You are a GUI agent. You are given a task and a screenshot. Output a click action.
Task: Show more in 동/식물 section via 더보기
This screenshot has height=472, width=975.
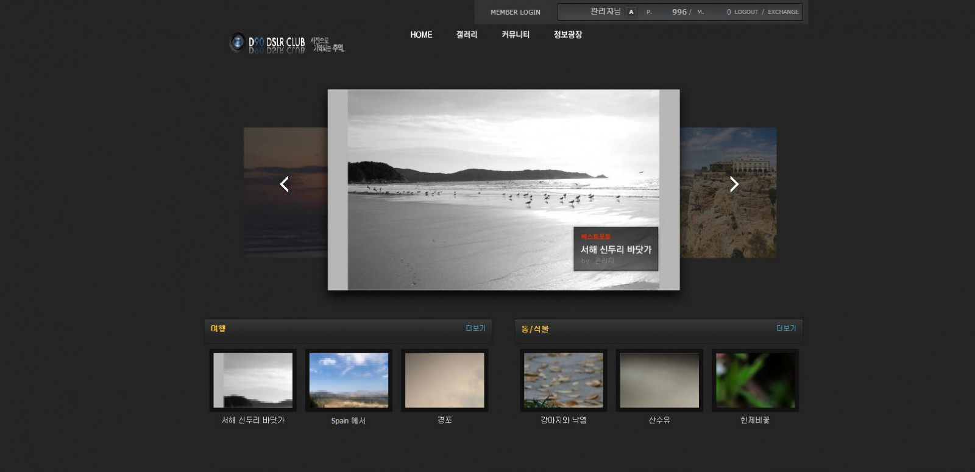point(786,328)
